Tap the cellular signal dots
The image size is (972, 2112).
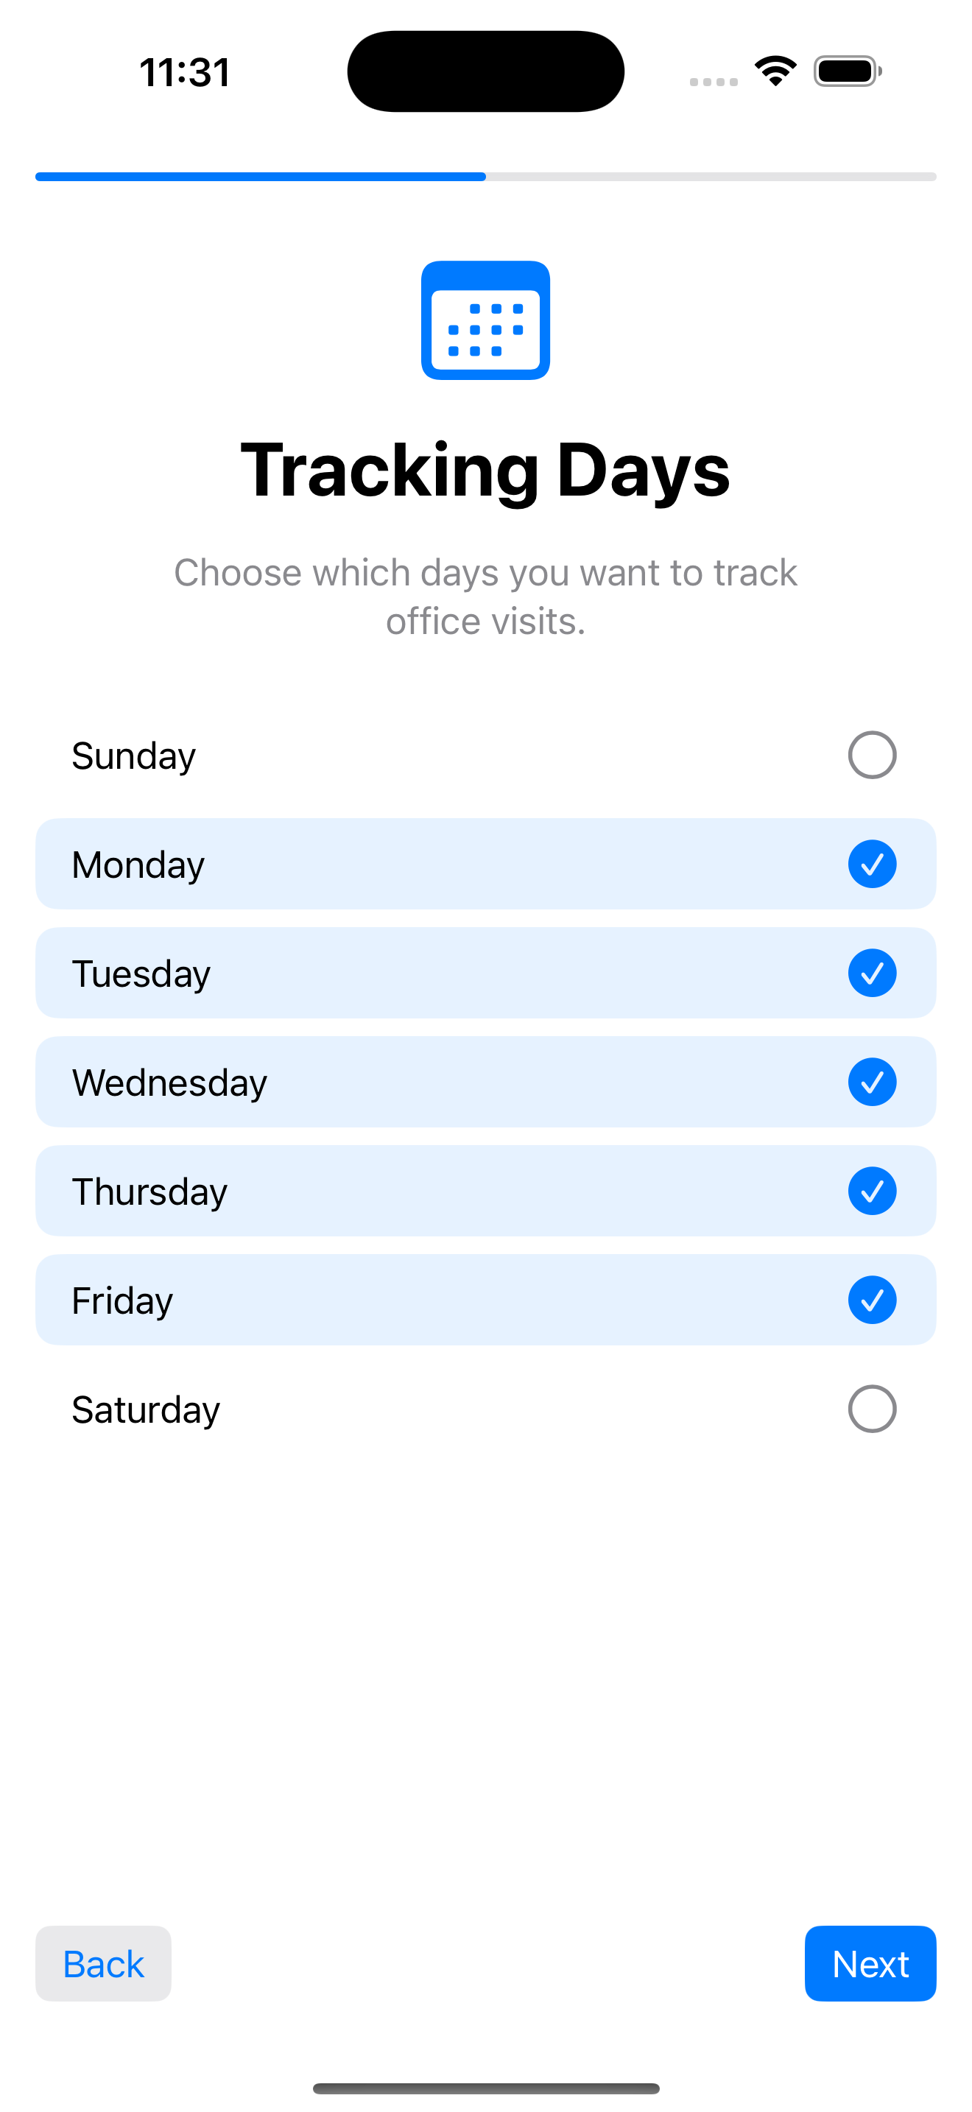coord(713,81)
